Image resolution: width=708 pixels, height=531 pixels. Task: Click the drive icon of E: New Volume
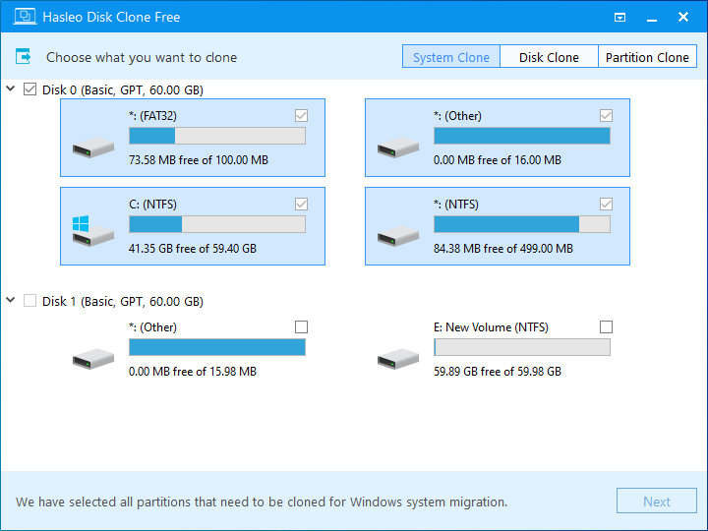[398, 359]
